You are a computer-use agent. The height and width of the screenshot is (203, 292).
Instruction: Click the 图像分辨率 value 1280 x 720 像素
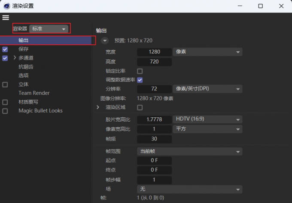point(155,99)
